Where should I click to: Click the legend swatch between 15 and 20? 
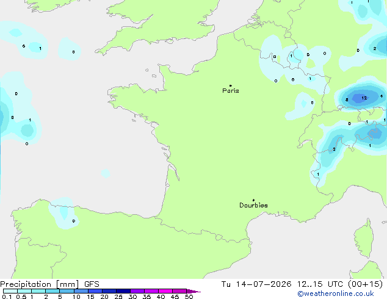95,291
